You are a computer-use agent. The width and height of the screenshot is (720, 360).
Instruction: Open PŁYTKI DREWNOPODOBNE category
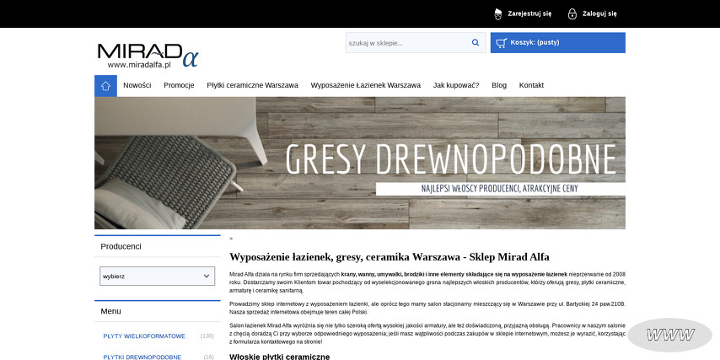[x=142, y=357]
